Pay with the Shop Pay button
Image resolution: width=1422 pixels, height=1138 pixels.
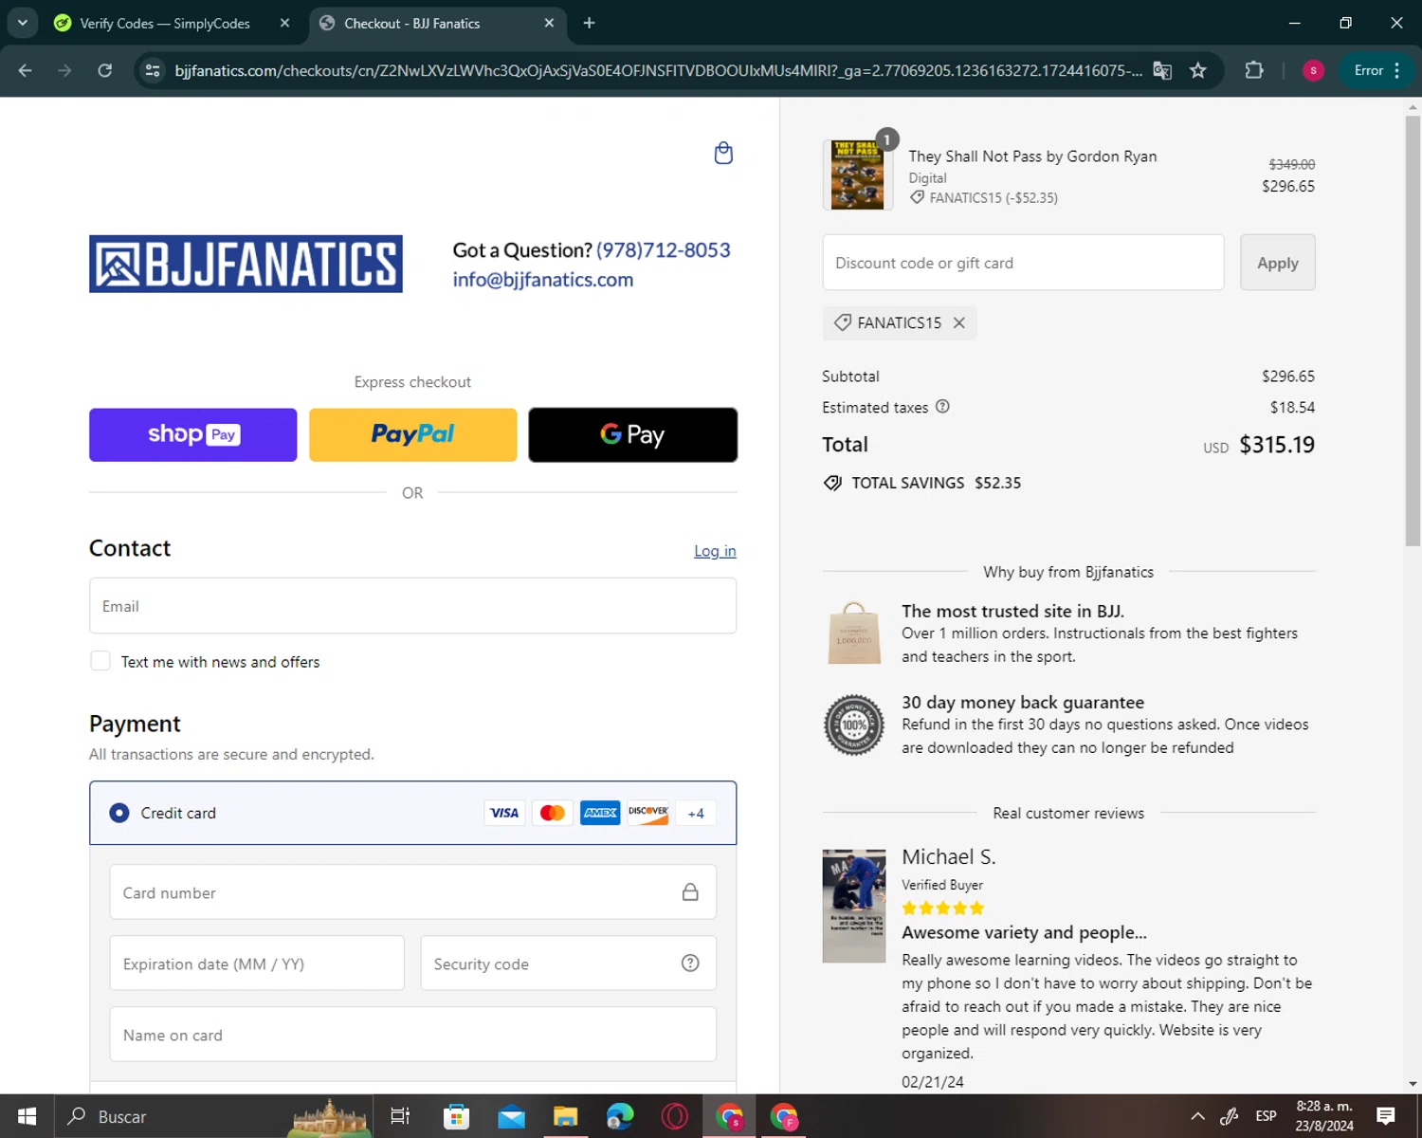click(193, 434)
